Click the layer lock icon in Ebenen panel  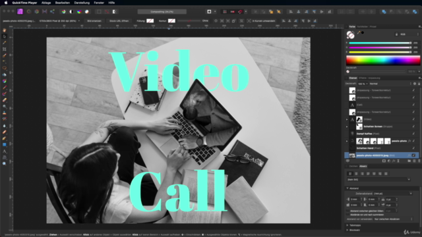[419, 84]
